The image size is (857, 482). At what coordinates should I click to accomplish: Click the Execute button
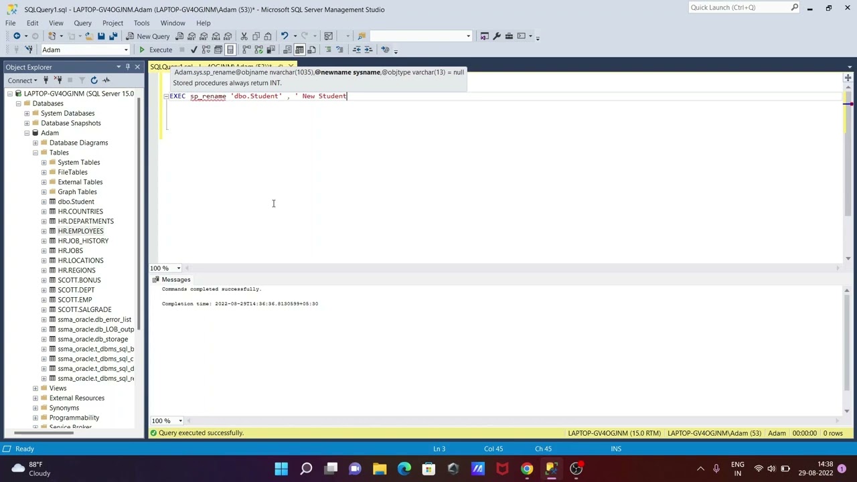(155, 50)
